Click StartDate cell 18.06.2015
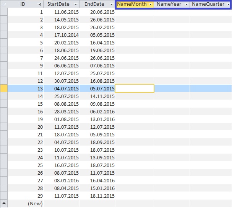Screen dimensions: 232x208 [62, 50]
